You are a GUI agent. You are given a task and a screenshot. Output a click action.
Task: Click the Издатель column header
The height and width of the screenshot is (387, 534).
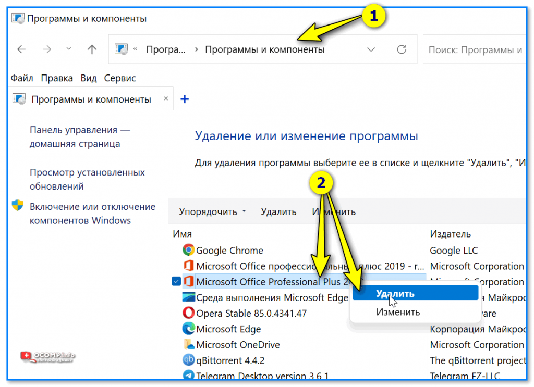click(x=450, y=234)
